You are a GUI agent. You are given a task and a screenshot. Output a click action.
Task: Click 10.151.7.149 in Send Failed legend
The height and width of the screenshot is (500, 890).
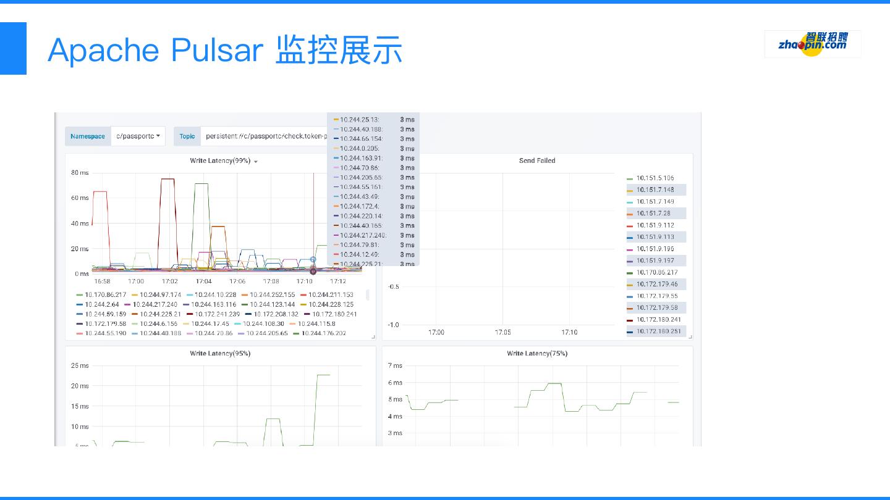click(655, 202)
